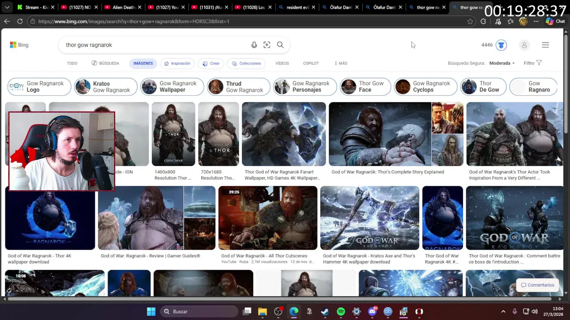Select Thor De Gow suggestion chip
Image resolution: width=570 pixels, height=320 pixels.
tap(483, 87)
